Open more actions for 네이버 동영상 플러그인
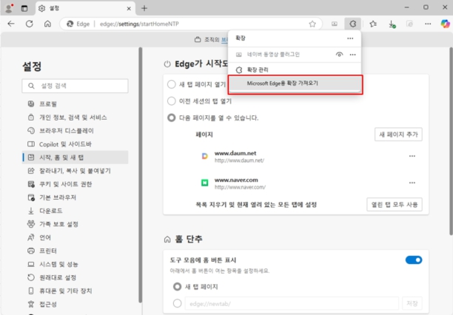The width and height of the screenshot is (453, 315). coord(353,54)
